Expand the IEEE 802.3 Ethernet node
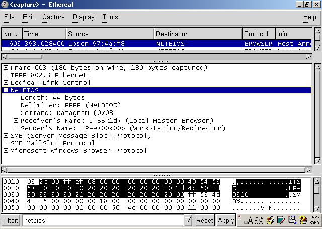This screenshot has height=229, width=322. pos(6,75)
